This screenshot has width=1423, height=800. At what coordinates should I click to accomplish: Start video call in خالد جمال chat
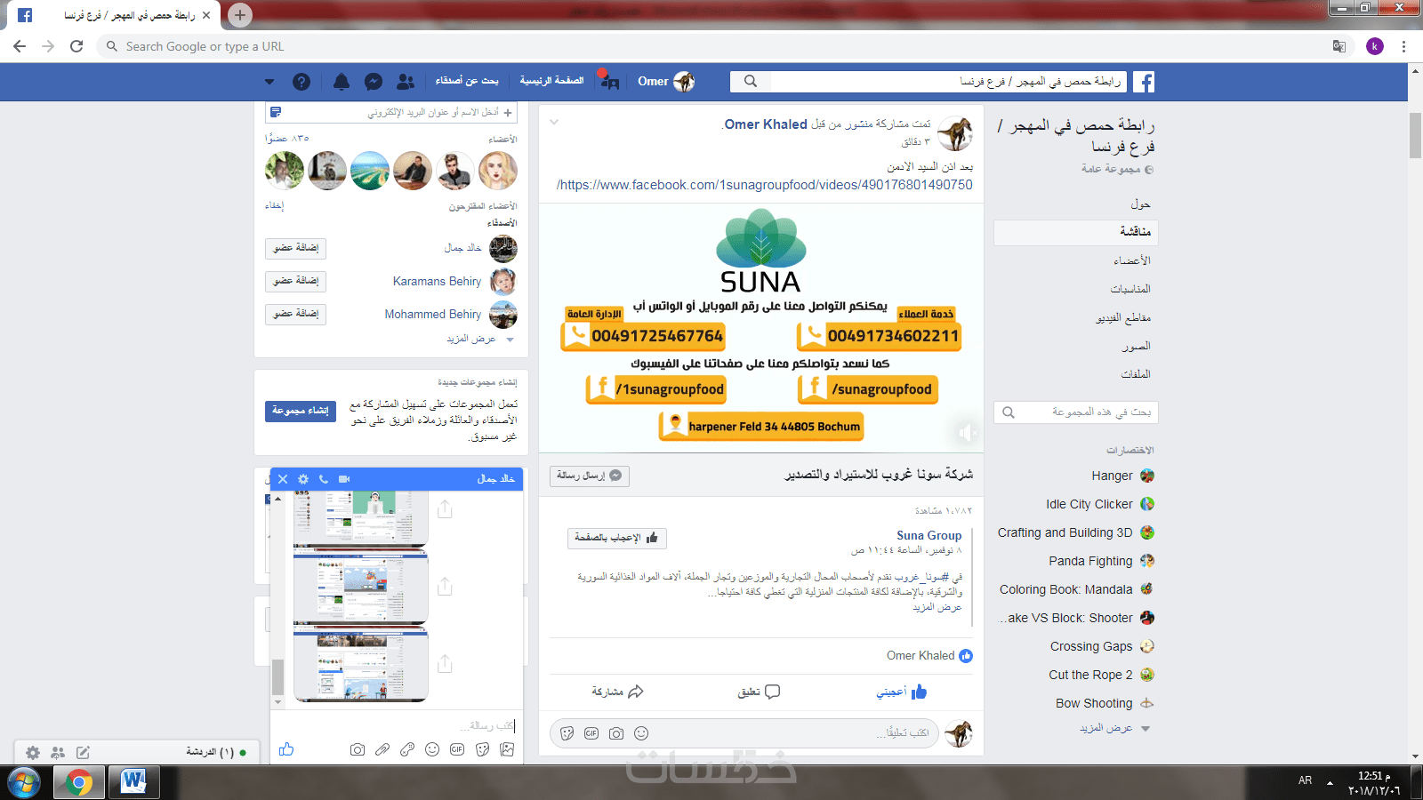pos(344,479)
